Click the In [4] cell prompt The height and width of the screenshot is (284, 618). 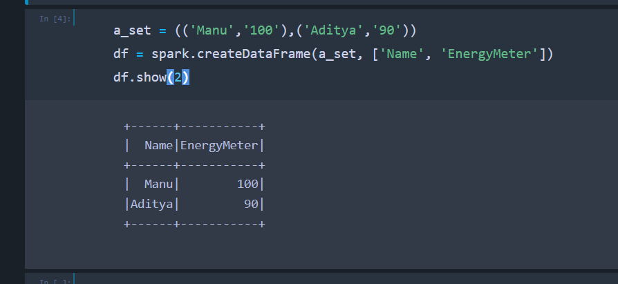pyautogui.click(x=54, y=19)
